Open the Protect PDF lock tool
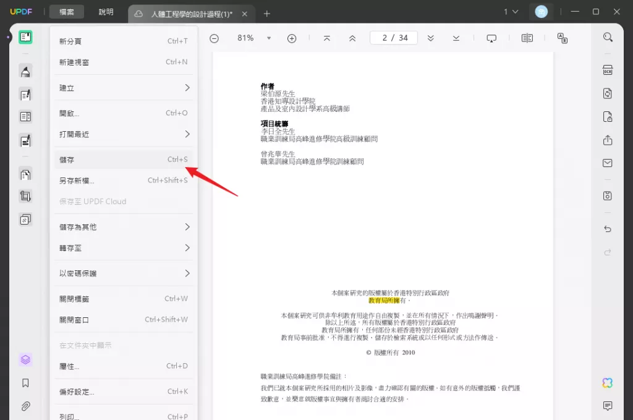The width and height of the screenshot is (633, 420). (608, 117)
